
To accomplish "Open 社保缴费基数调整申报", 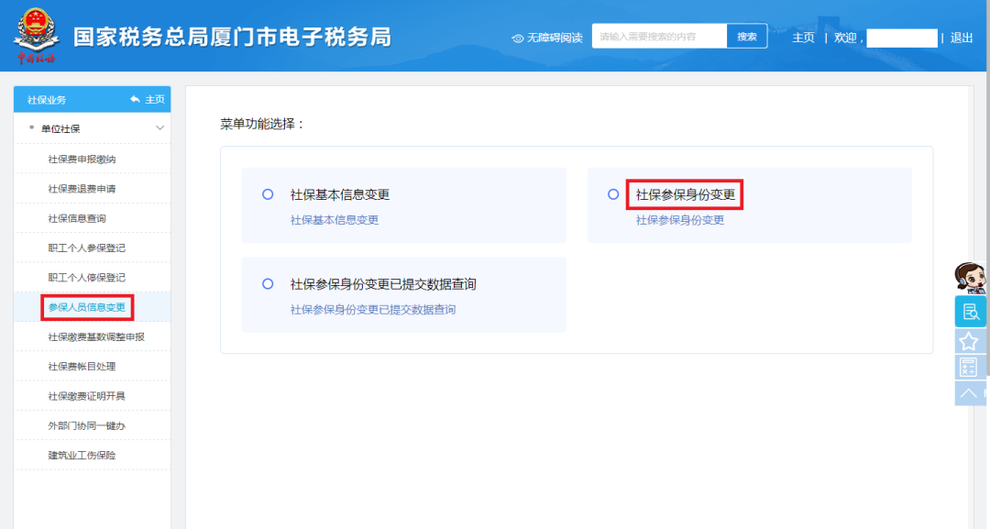I will pos(96,337).
